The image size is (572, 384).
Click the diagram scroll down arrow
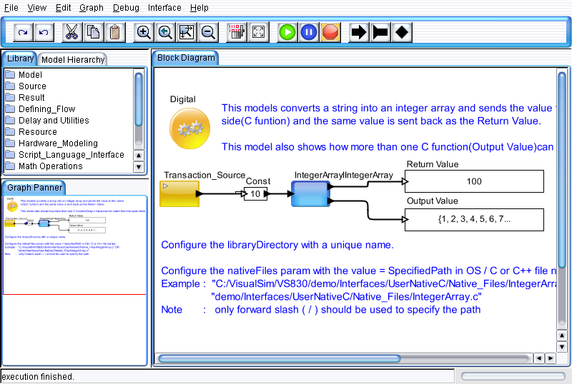point(562,347)
